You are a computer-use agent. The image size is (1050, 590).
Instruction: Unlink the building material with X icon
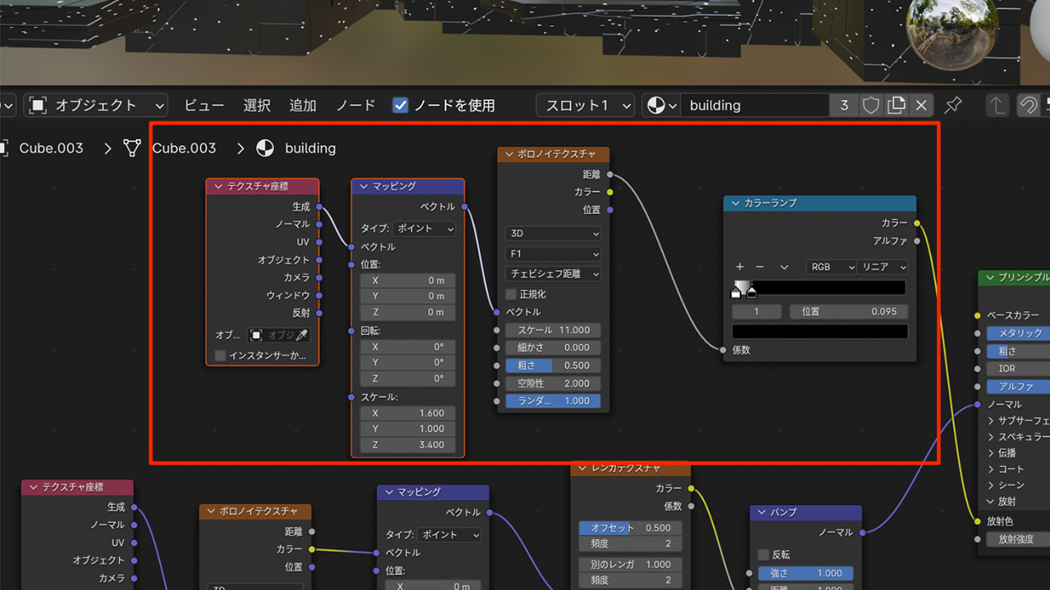click(921, 105)
